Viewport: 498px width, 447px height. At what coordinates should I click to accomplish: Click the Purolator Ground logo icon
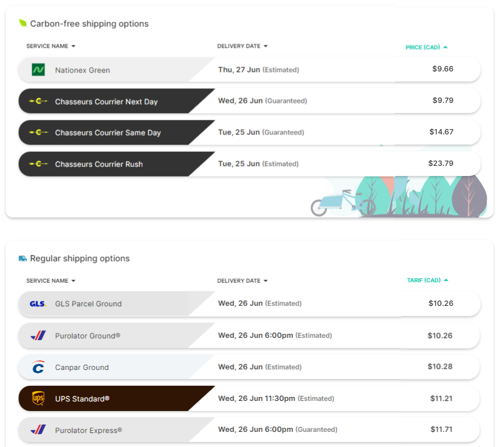[38, 335]
